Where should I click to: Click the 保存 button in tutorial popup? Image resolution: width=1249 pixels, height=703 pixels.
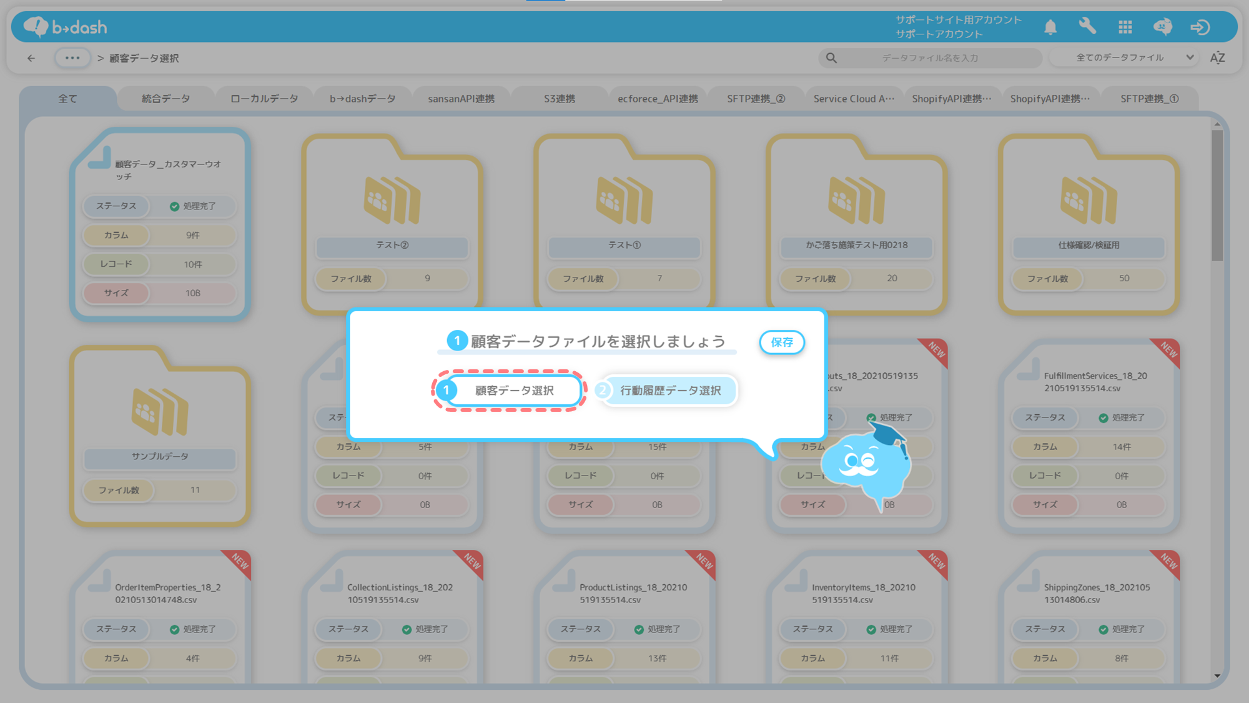[x=782, y=342]
